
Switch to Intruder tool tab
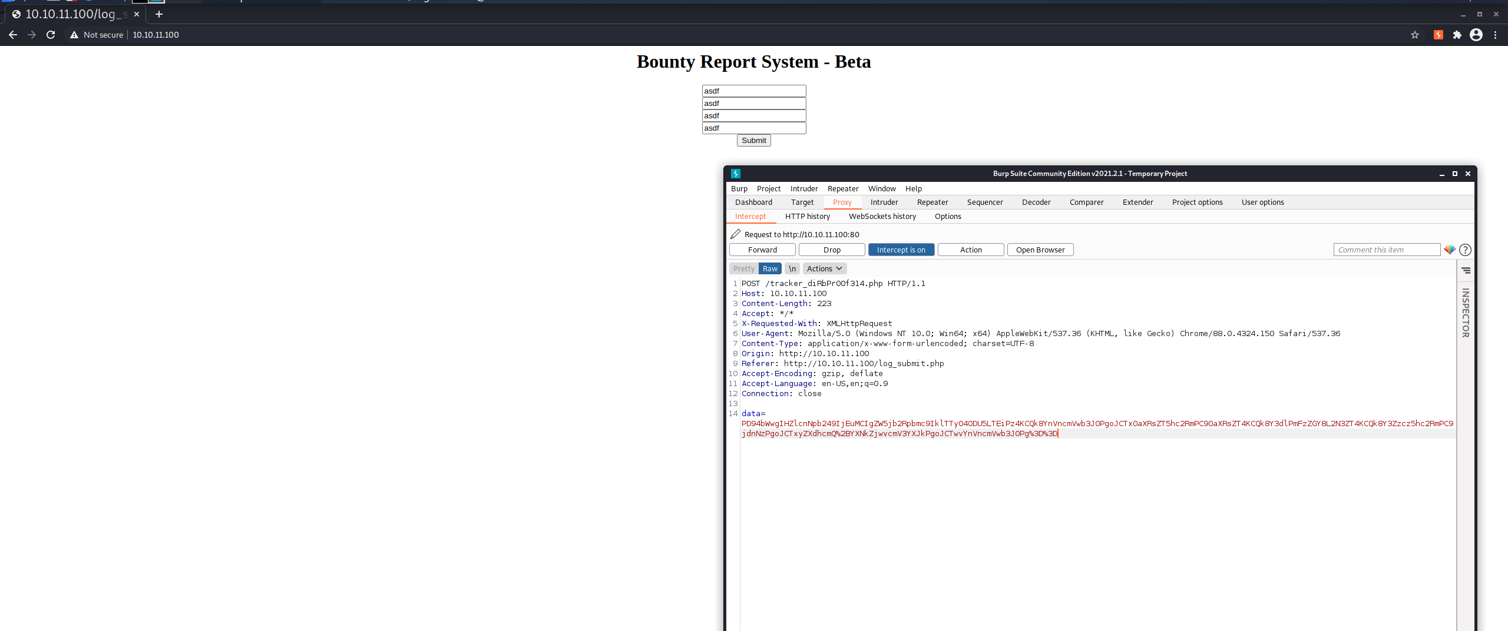pyautogui.click(x=884, y=202)
